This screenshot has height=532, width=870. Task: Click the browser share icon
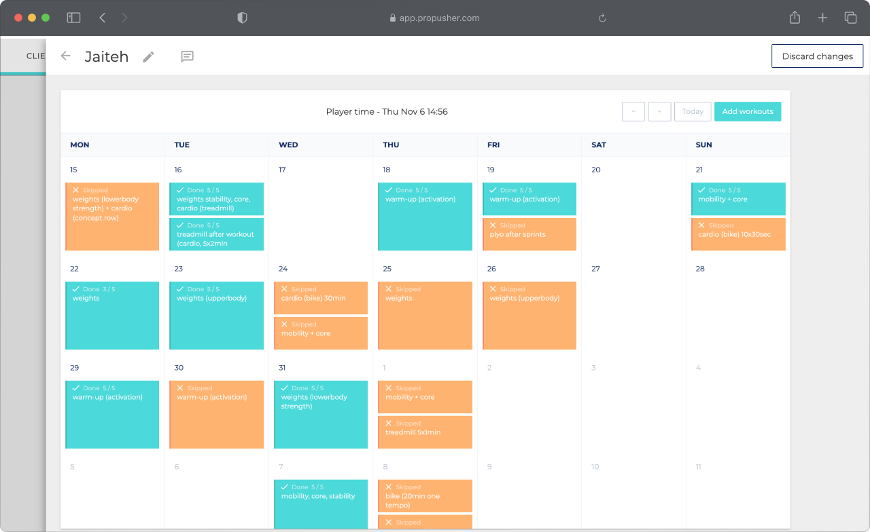pyautogui.click(x=795, y=18)
